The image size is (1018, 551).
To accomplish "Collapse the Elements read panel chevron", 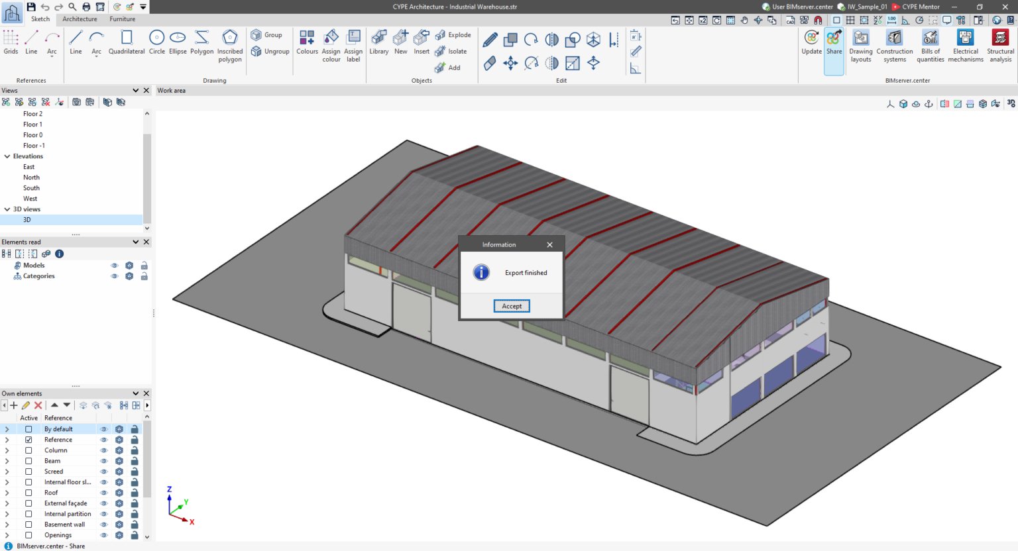I will click(x=136, y=242).
